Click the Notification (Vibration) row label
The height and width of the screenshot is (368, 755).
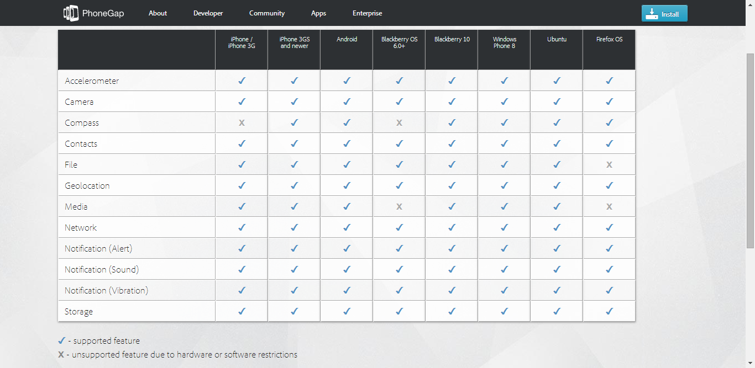point(107,290)
